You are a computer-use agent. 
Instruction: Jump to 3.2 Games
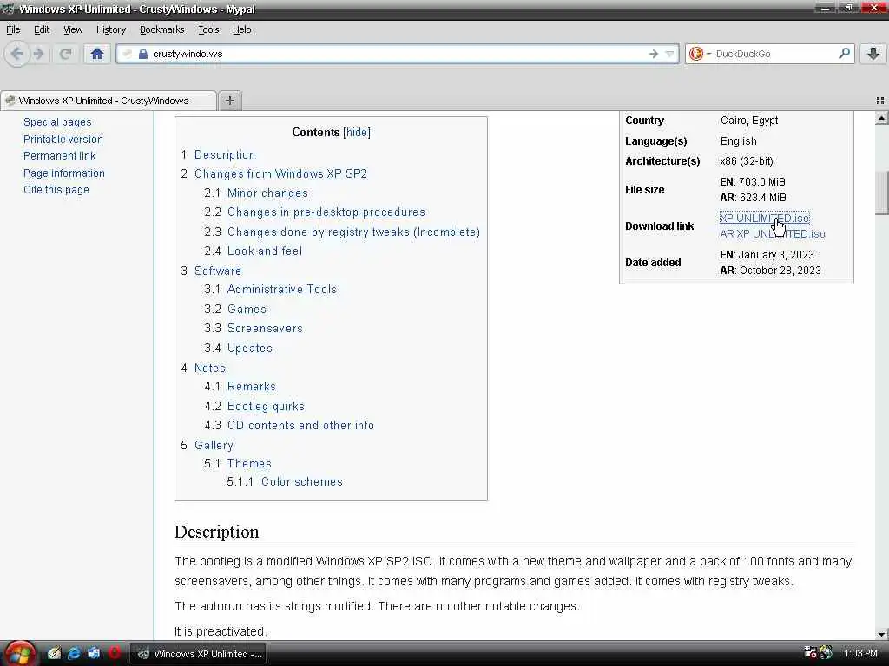tap(247, 310)
